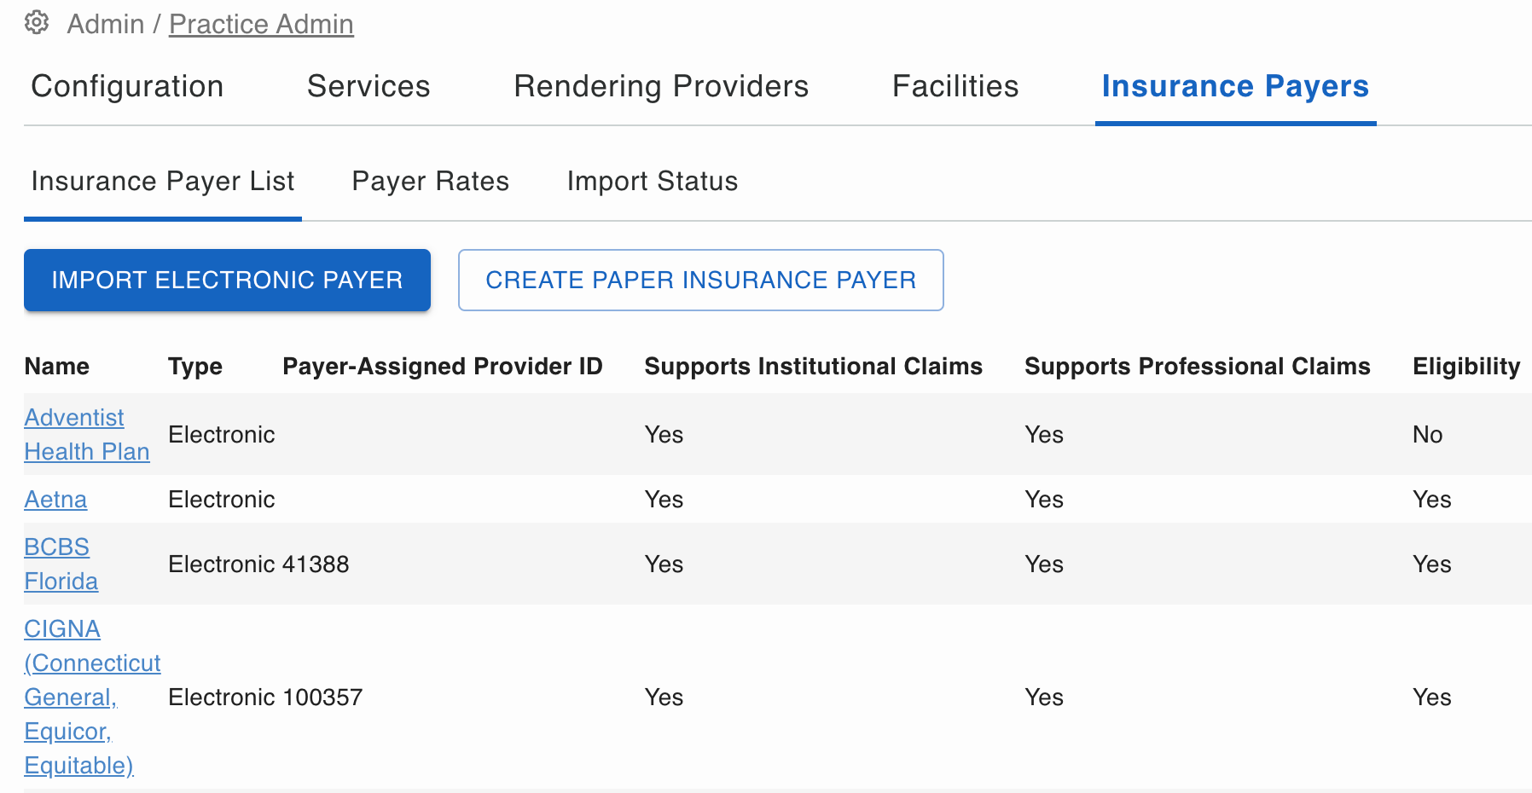Switch to the Configuration tab
The height and width of the screenshot is (793, 1532).
[127, 86]
